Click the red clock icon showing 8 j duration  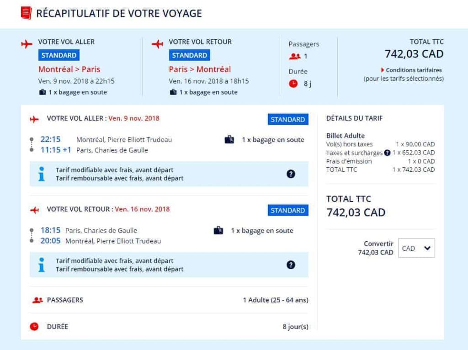[292, 84]
